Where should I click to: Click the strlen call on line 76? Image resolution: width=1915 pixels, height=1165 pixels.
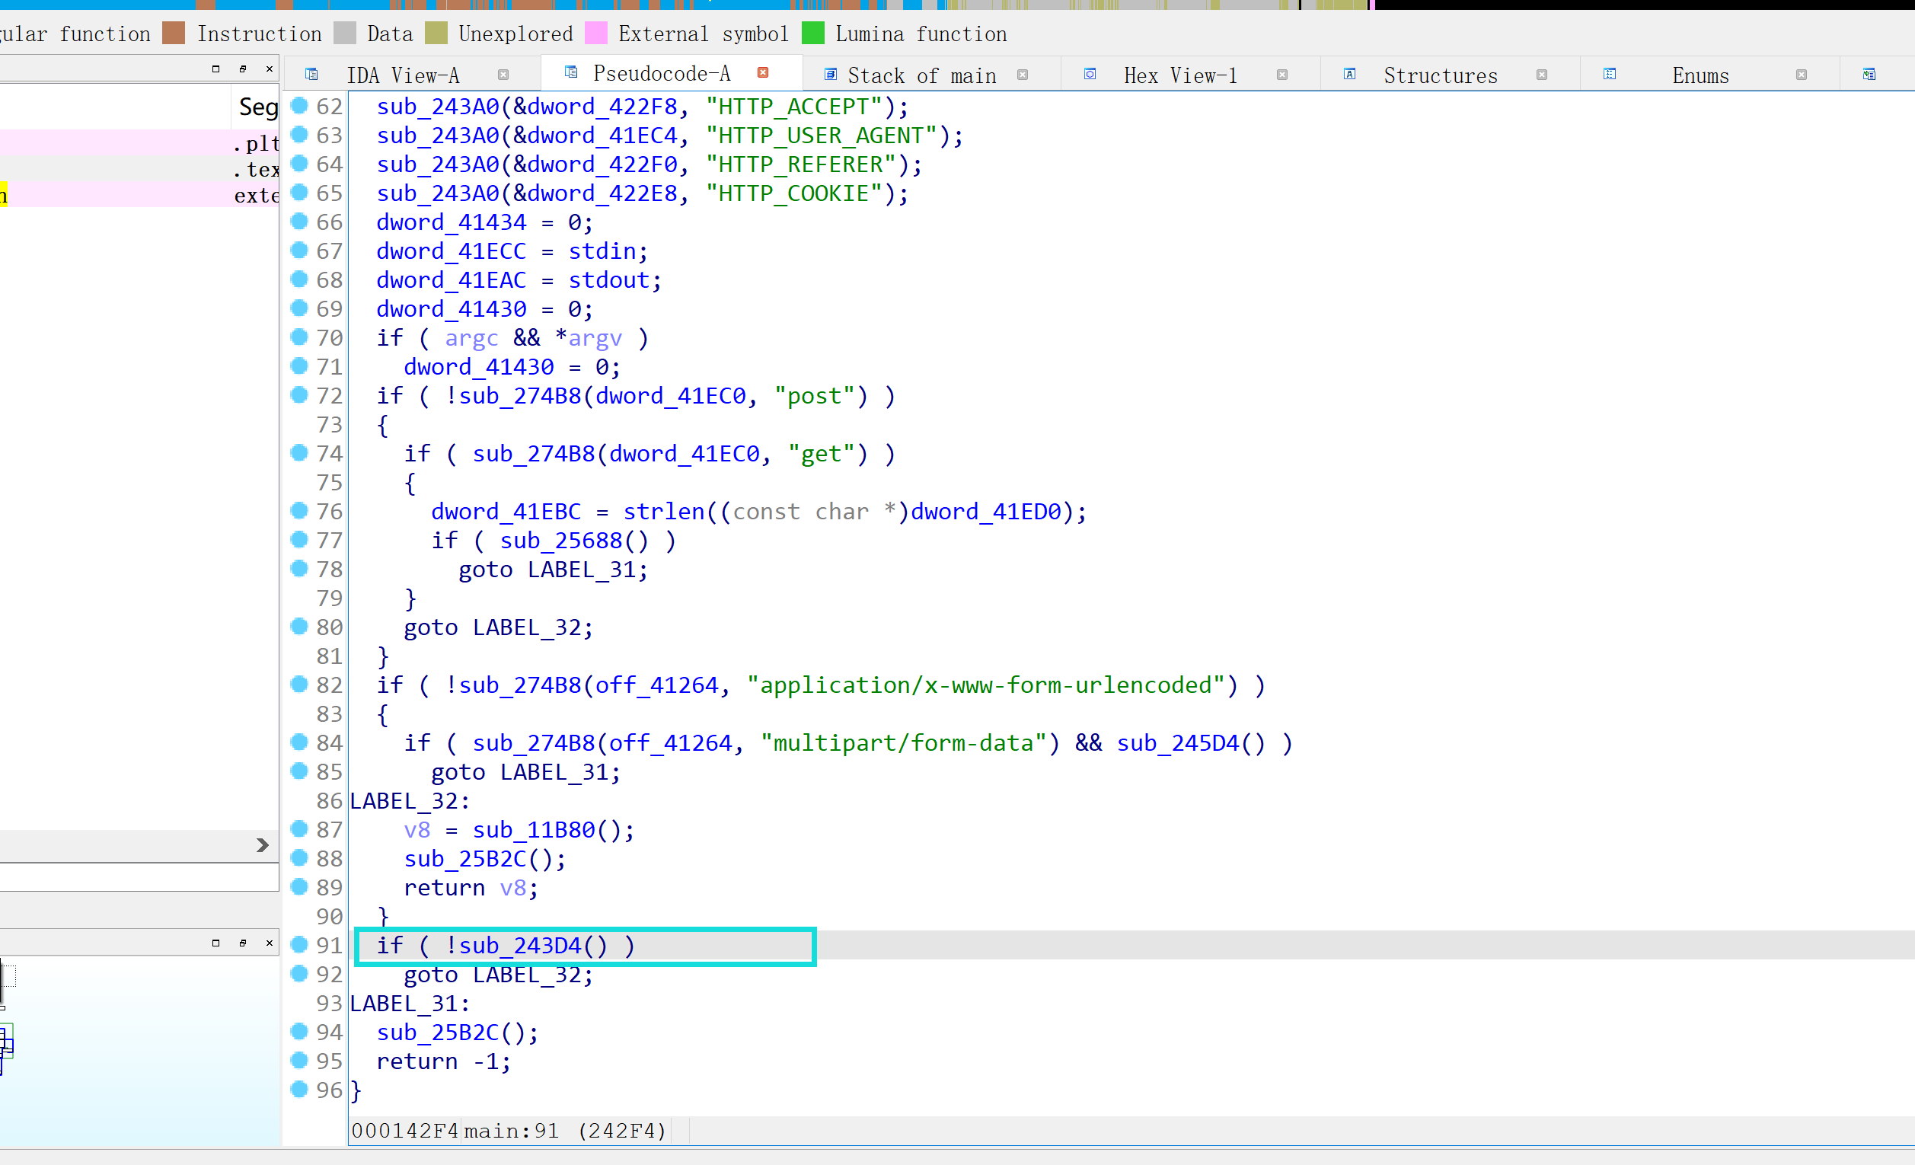[x=664, y=512]
